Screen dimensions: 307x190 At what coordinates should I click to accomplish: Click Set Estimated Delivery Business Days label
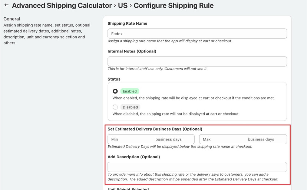[155, 129]
